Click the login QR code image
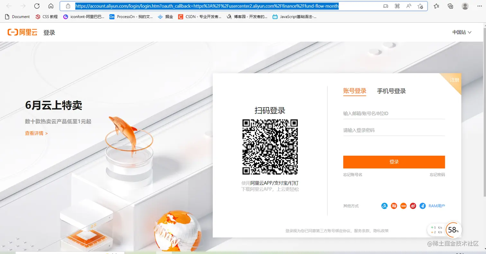This screenshot has height=254, width=486. 270,147
